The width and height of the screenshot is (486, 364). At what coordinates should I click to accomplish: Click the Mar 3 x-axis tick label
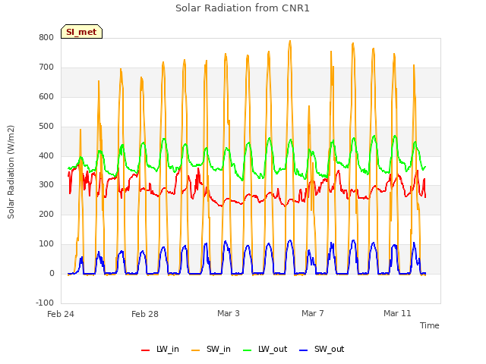pyautogui.click(x=229, y=313)
